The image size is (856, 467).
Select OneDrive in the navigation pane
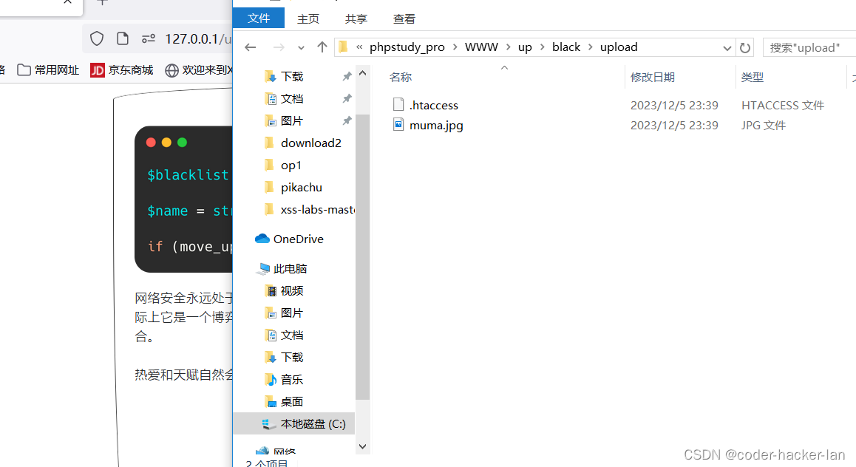pyautogui.click(x=298, y=239)
